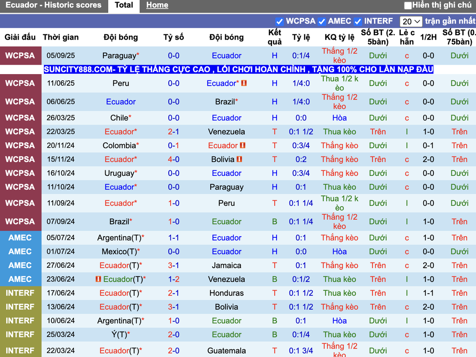Open the recent matches count dropdown showing 20
476x357 pixels.
pyautogui.click(x=411, y=21)
